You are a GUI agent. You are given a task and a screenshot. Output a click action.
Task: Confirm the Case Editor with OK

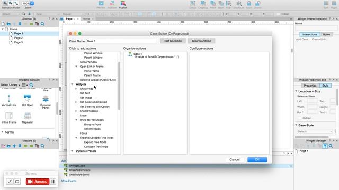257,159
